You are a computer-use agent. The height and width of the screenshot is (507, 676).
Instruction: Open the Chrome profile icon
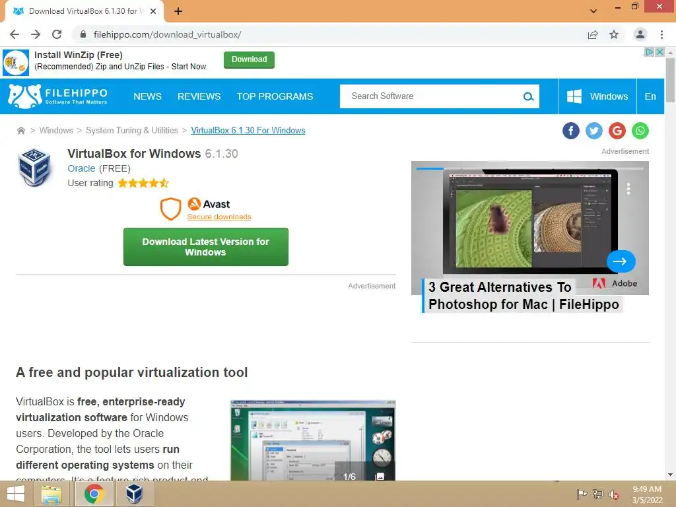640,34
